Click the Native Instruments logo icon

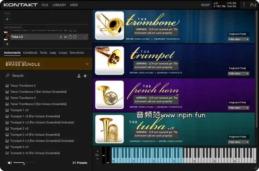[253, 5]
